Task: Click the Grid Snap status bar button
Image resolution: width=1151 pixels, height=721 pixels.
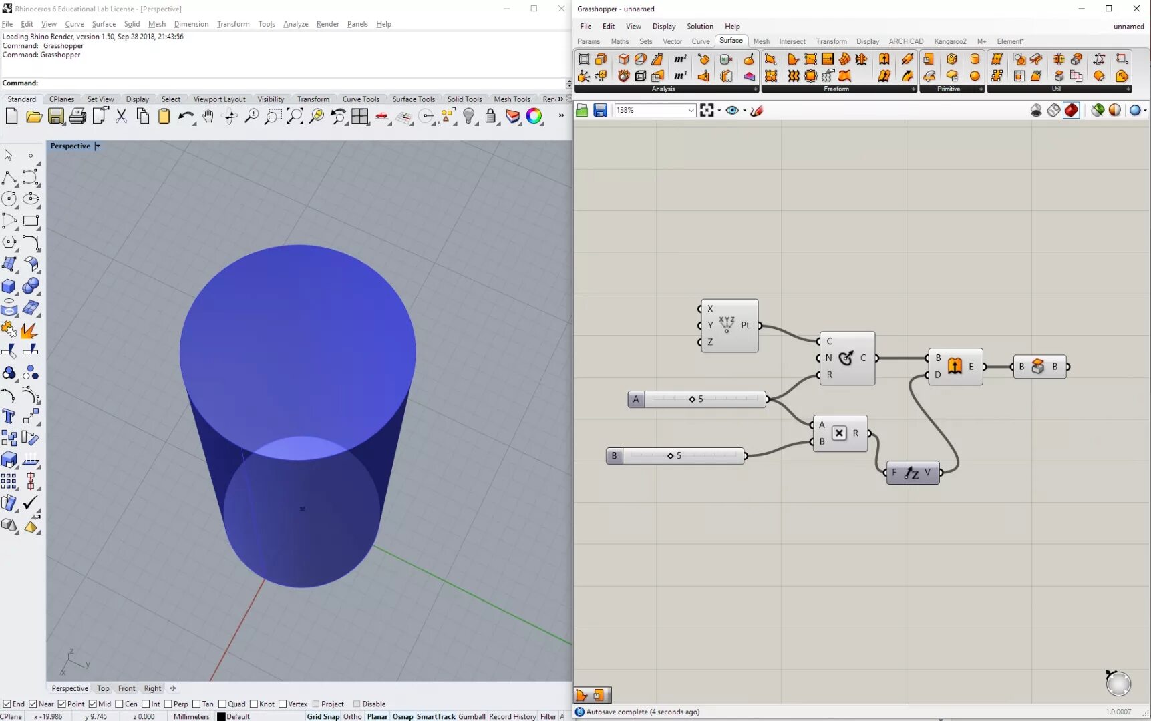Action: [x=323, y=716]
